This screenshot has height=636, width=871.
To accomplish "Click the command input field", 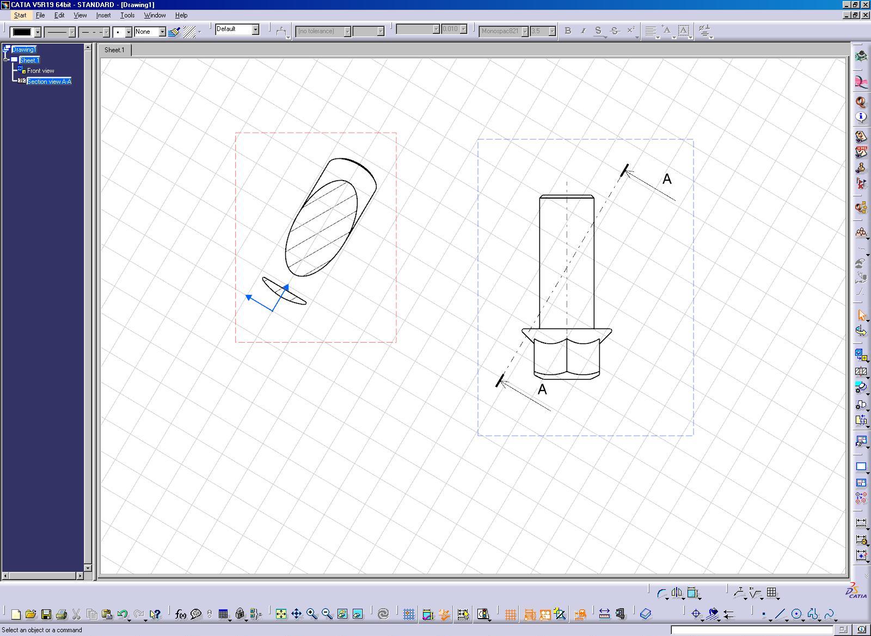I will (x=752, y=629).
